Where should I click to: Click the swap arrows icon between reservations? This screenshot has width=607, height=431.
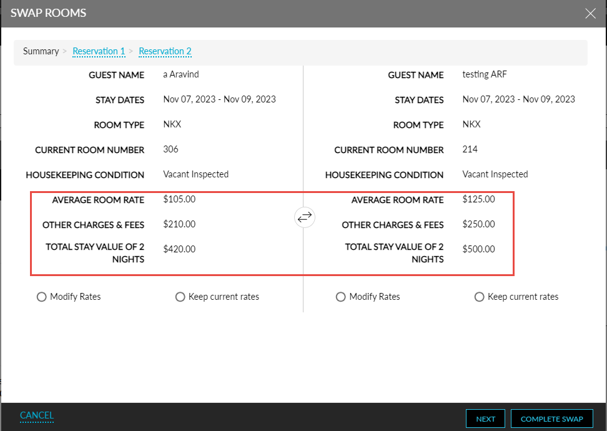click(x=304, y=217)
